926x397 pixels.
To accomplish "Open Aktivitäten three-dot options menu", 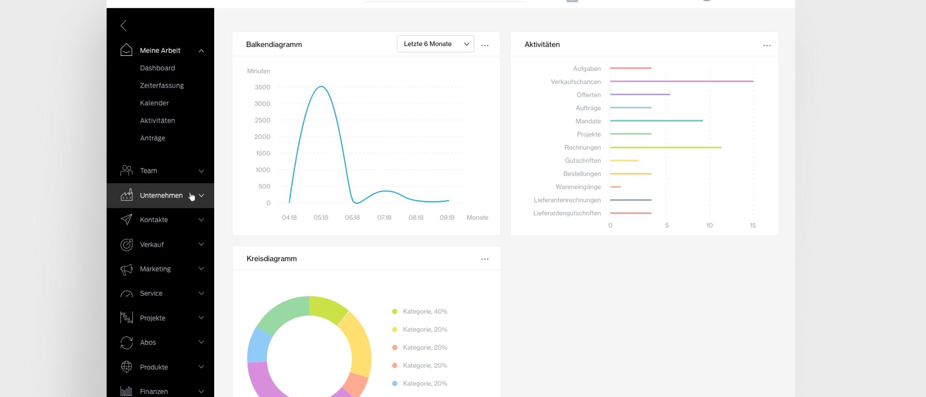I will [x=767, y=45].
